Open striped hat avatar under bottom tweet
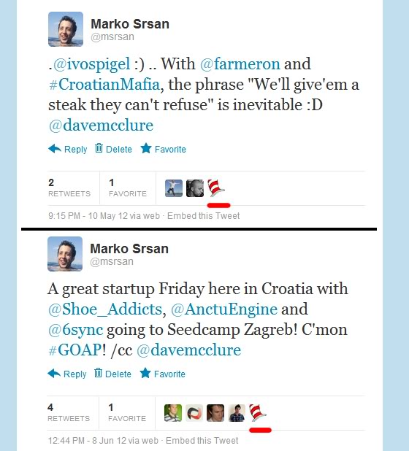Viewport: 409px width, 451px height. (x=258, y=413)
